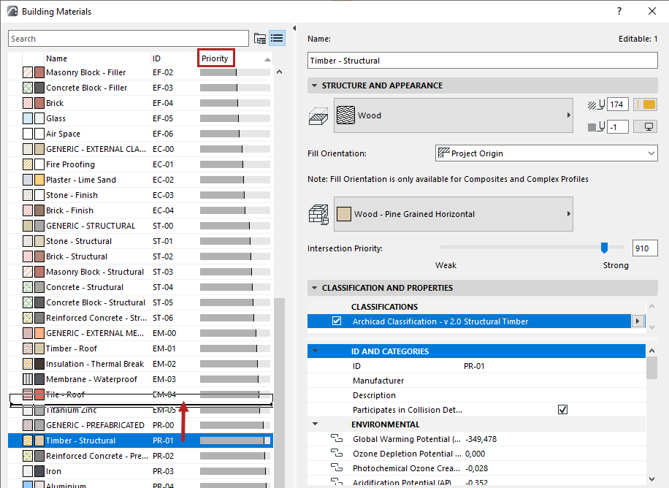Click fill icon of Concrete Block - Filler
The image size is (669, 488).
(28, 88)
